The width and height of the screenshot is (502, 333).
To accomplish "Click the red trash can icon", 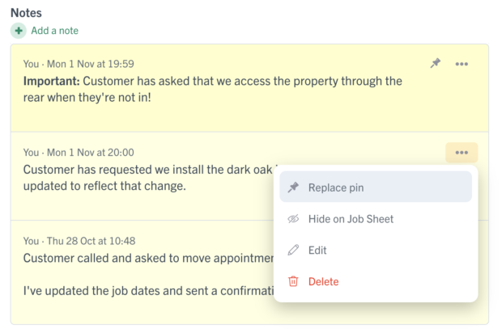I will (293, 281).
